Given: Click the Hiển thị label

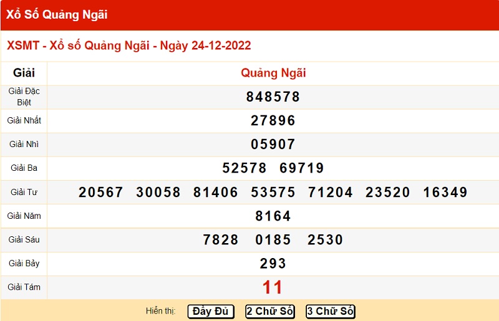Looking at the screenshot, I should click(161, 311).
